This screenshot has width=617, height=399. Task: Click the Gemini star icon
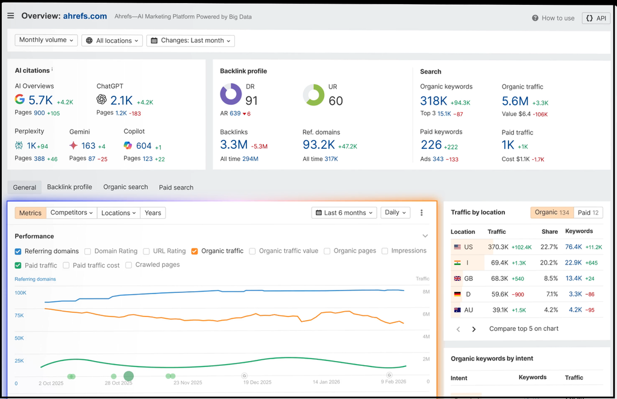tap(73, 146)
